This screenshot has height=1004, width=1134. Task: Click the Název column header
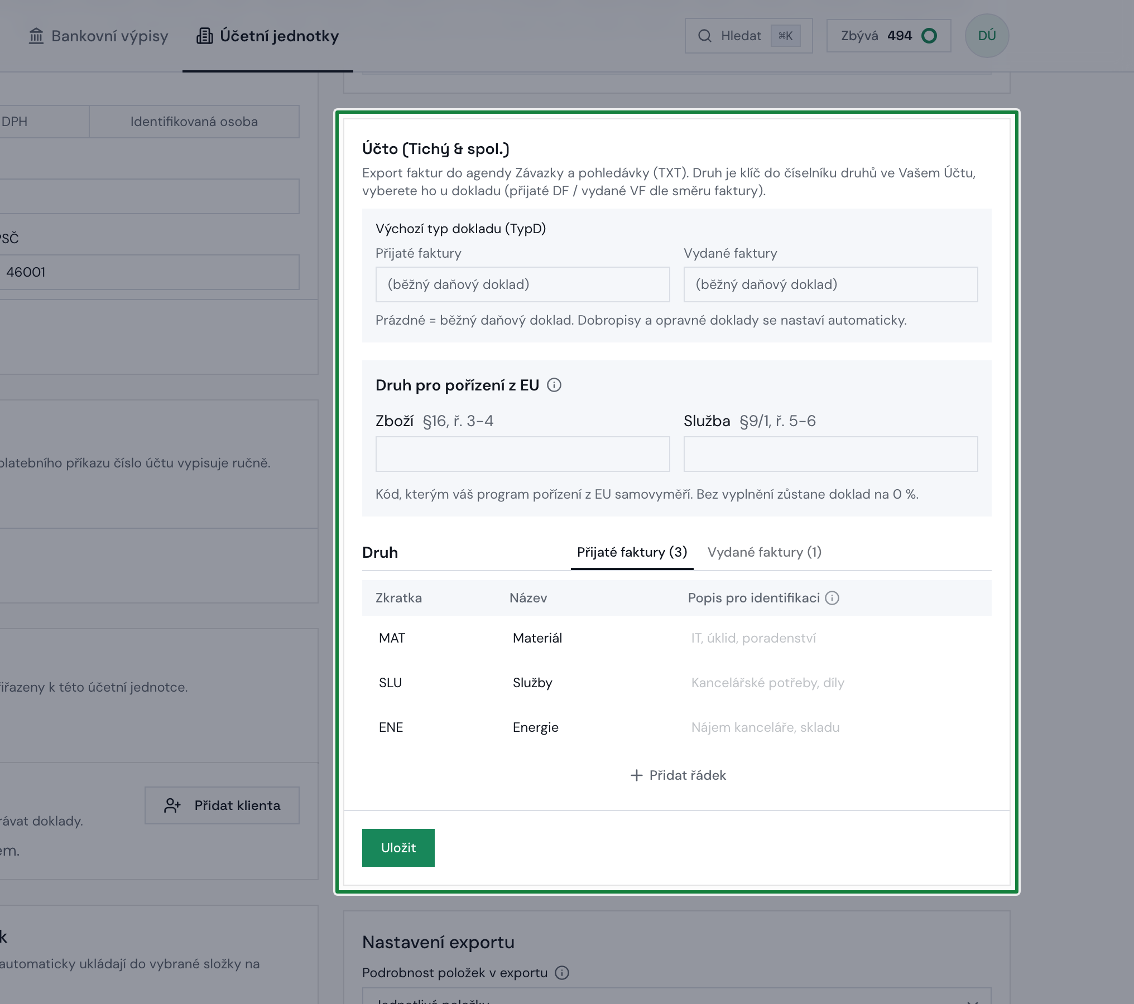pos(528,598)
